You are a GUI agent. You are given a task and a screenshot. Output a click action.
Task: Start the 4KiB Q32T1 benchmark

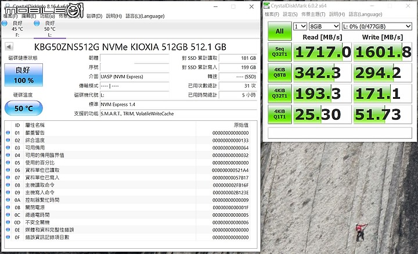(280, 94)
